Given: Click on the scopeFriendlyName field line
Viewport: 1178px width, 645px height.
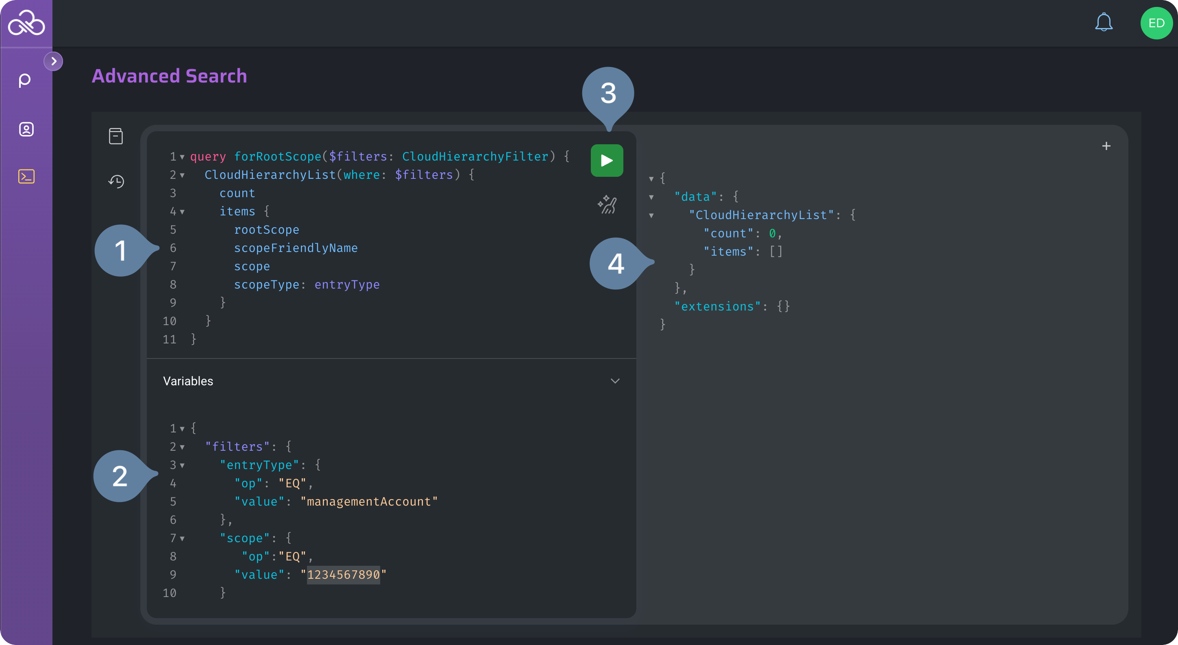Looking at the screenshot, I should point(295,248).
